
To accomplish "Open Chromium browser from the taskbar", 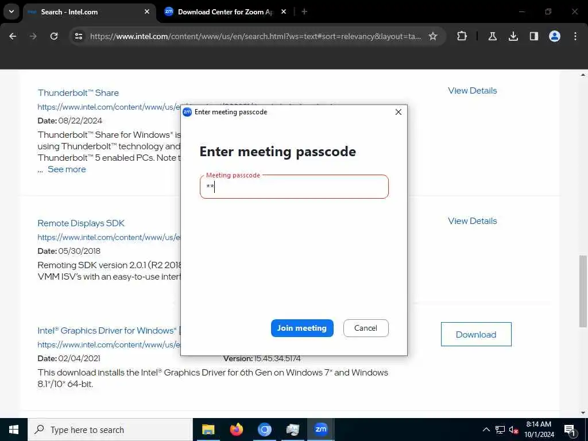I will pos(264,430).
